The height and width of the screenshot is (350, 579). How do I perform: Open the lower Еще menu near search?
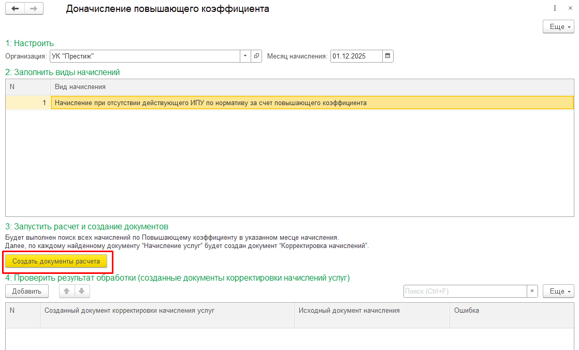click(x=558, y=291)
